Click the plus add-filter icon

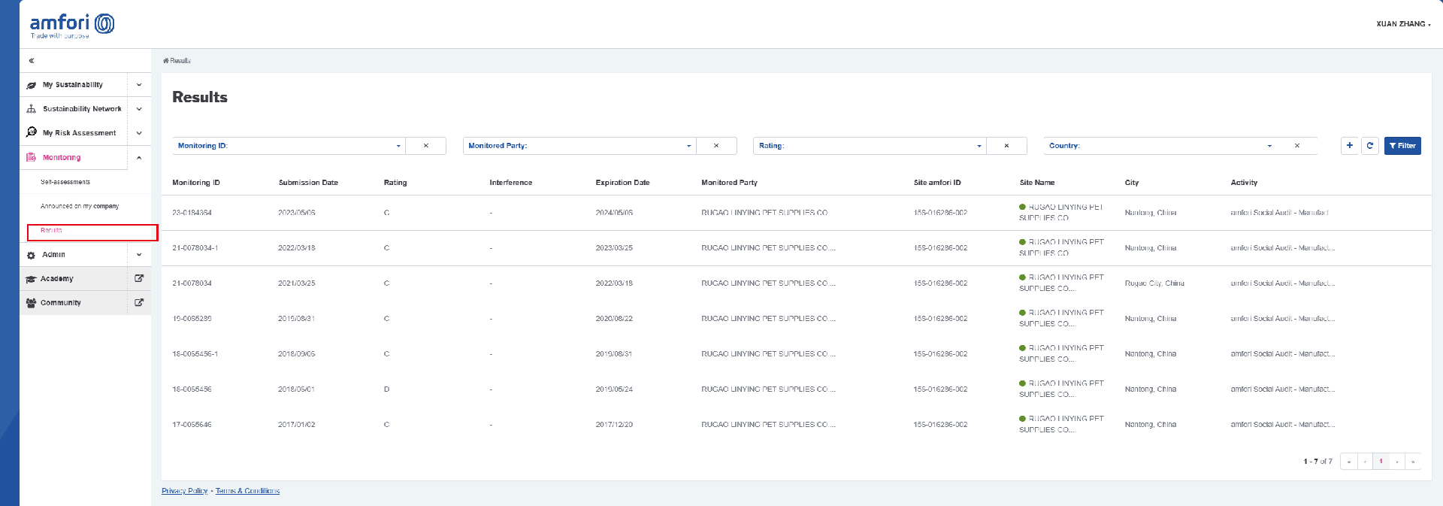pos(1350,146)
